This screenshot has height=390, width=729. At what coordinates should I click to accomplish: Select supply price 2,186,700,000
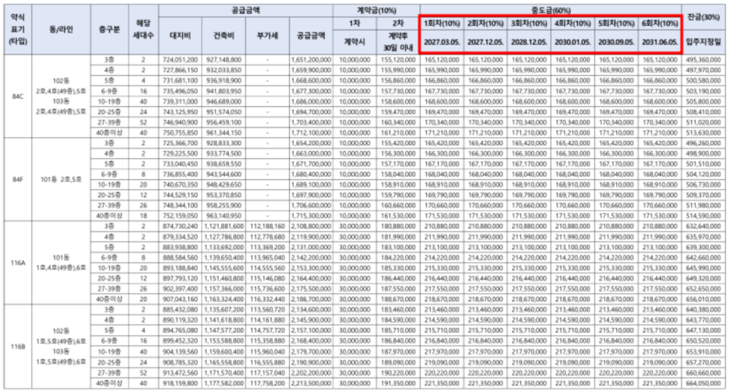(311, 300)
